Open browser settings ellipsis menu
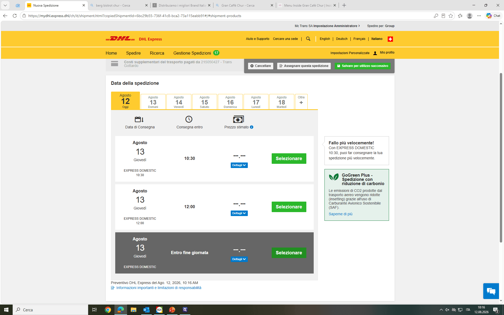 479,16
